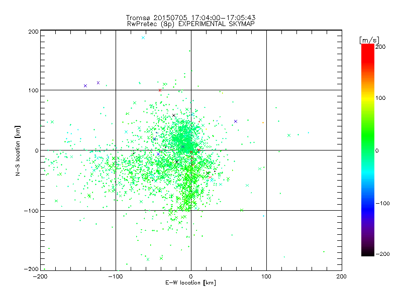
Task: Click the '0' tick label on the N-S axis
Action: click(x=37, y=150)
